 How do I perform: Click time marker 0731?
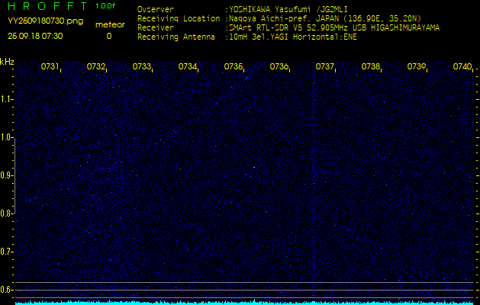pyautogui.click(x=50, y=66)
